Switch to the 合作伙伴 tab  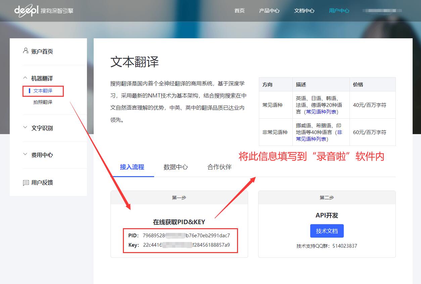(x=220, y=167)
